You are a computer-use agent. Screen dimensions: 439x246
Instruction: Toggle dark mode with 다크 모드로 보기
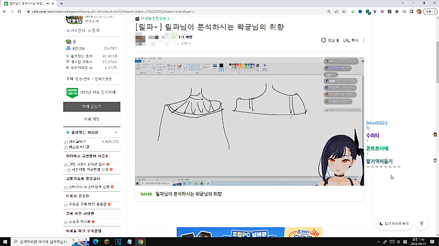click(393, 224)
